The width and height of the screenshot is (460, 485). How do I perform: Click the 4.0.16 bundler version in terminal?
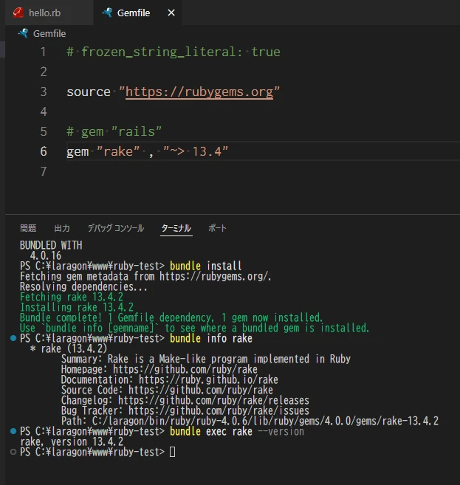click(46, 255)
